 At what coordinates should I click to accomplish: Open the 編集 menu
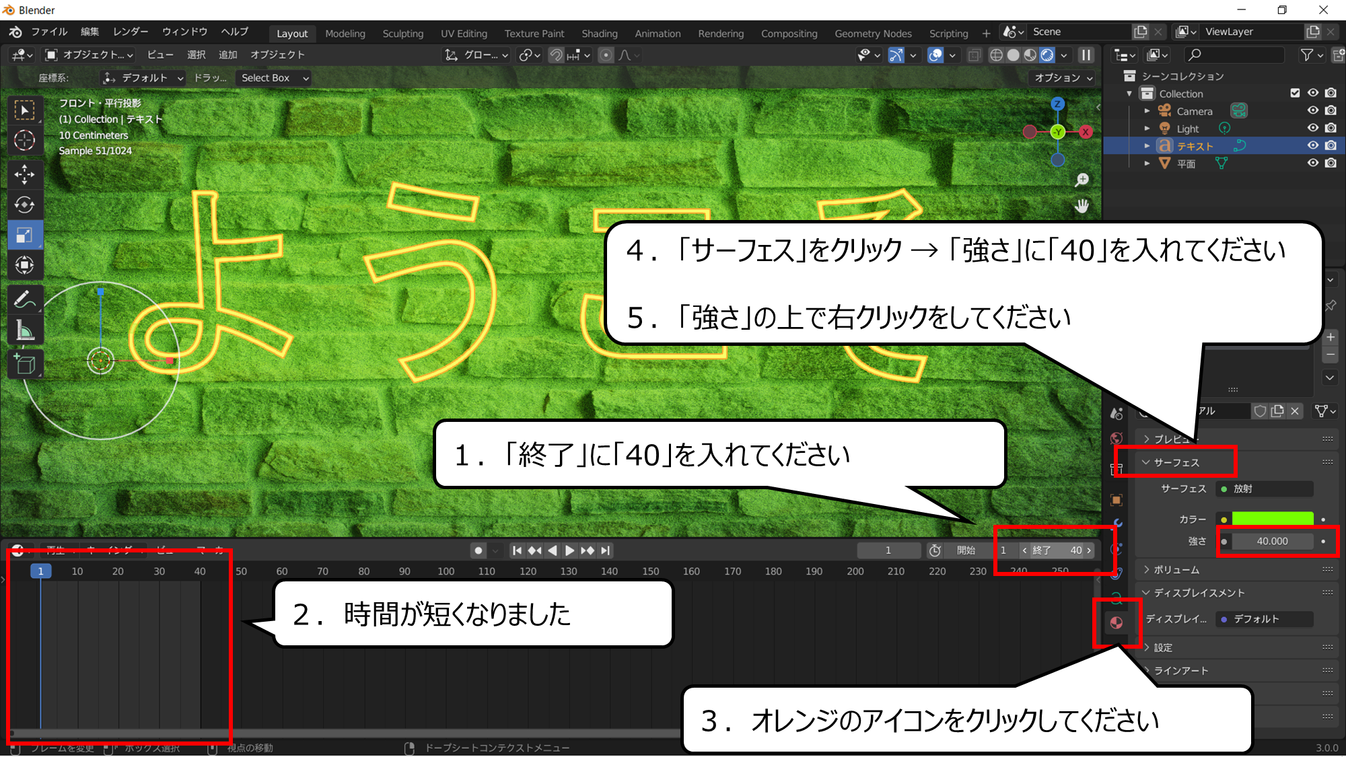point(90,32)
